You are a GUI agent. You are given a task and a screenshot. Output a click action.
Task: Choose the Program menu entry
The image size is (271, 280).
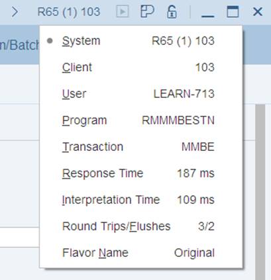click(x=141, y=120)
